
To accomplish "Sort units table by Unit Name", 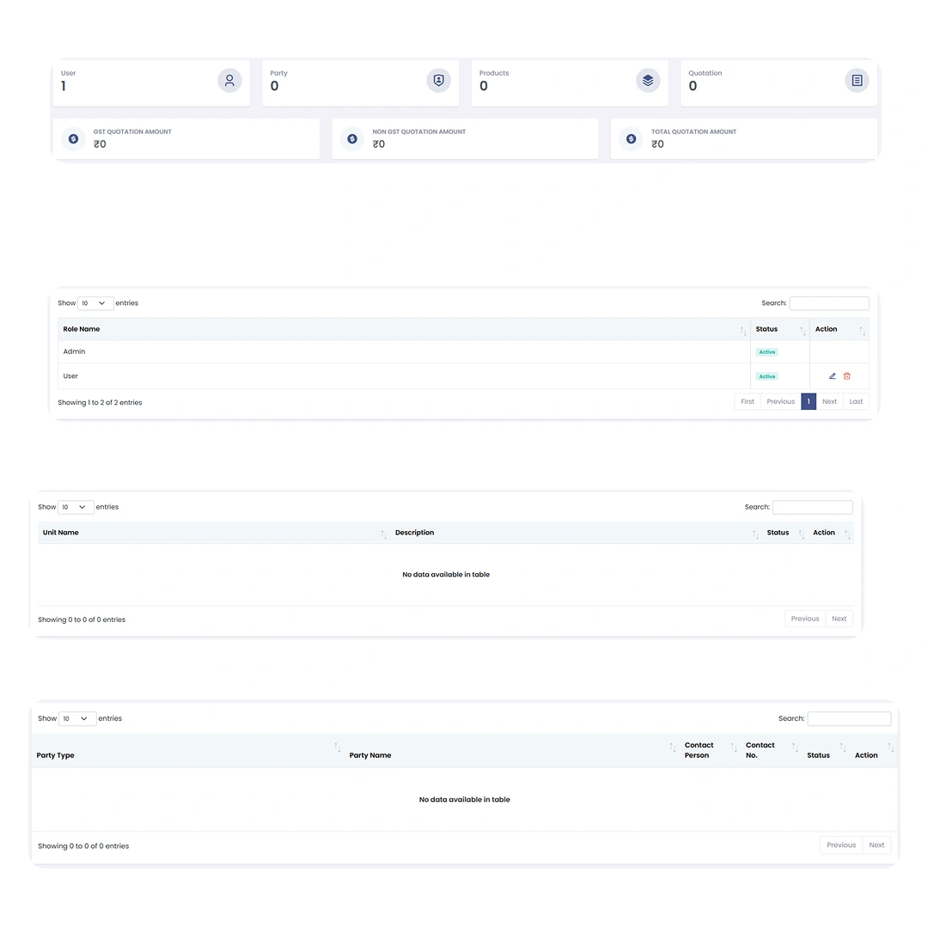I will pos(383,534).
